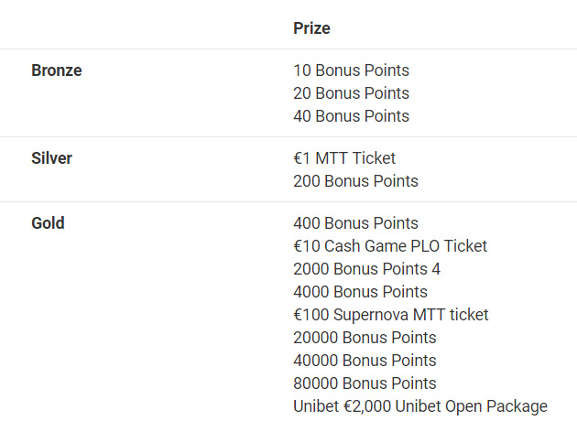Select the Bronze tier label
Viewport: 577px width, 421px height.
click(57, 70)
